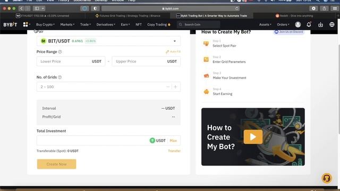The width and height of the screenshot is (340, 191).
Task: Decrease grids with the minus stepper
Action: point(168,87)
